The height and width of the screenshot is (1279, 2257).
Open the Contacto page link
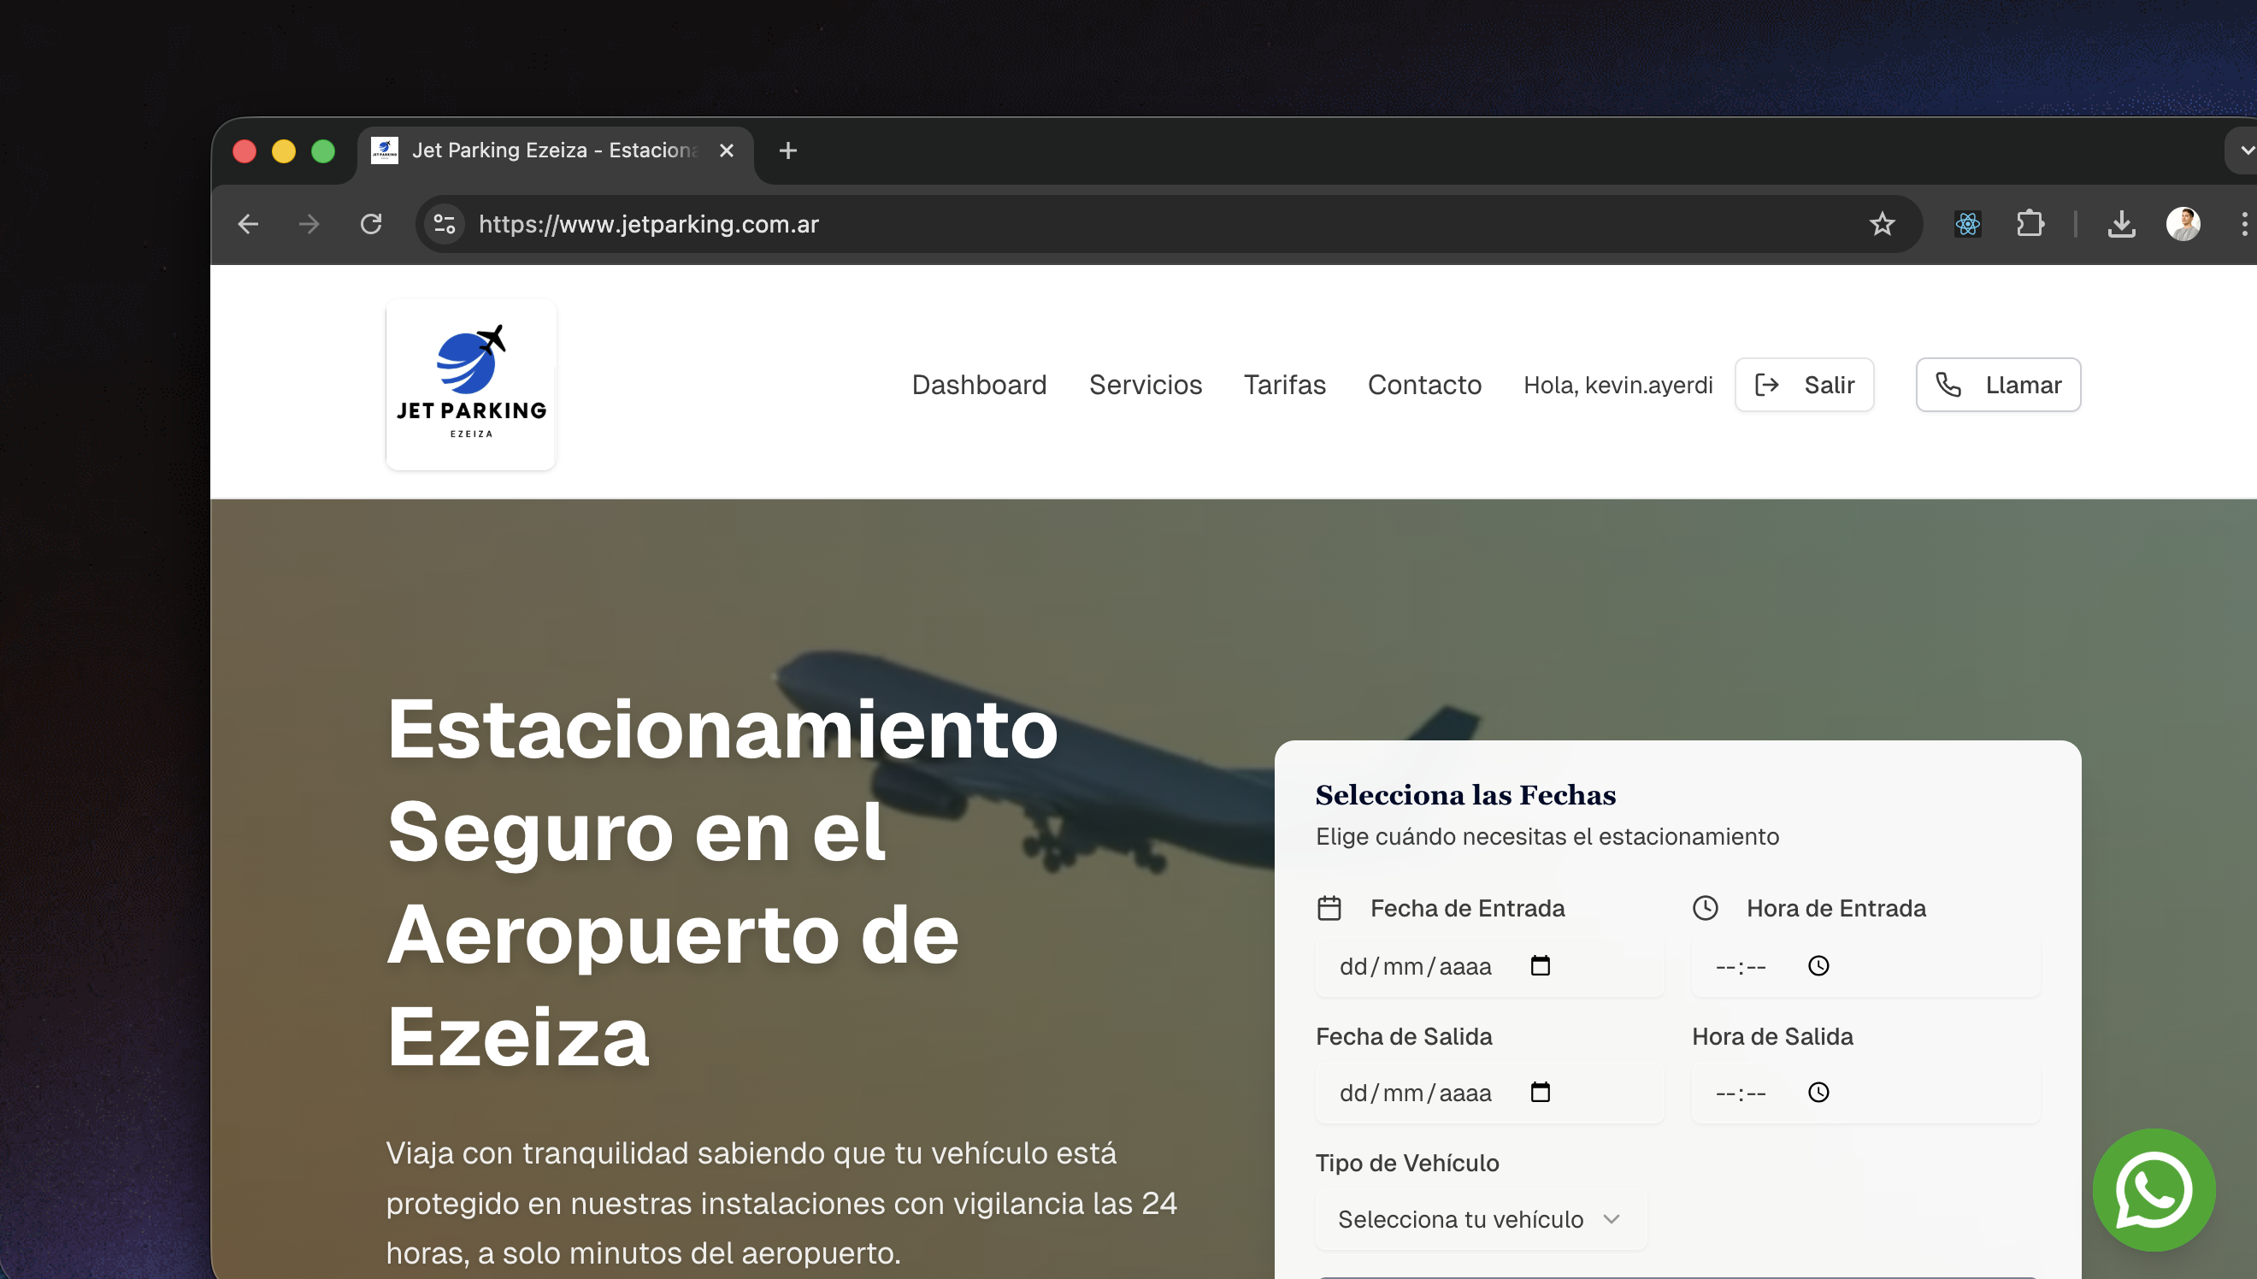click(x=1423, y=385)
